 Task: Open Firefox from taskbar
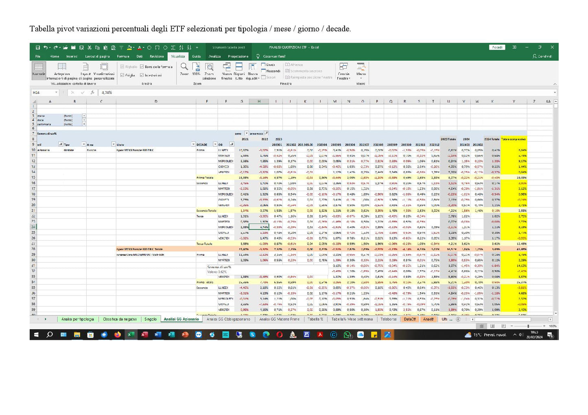tap(118, 335)
